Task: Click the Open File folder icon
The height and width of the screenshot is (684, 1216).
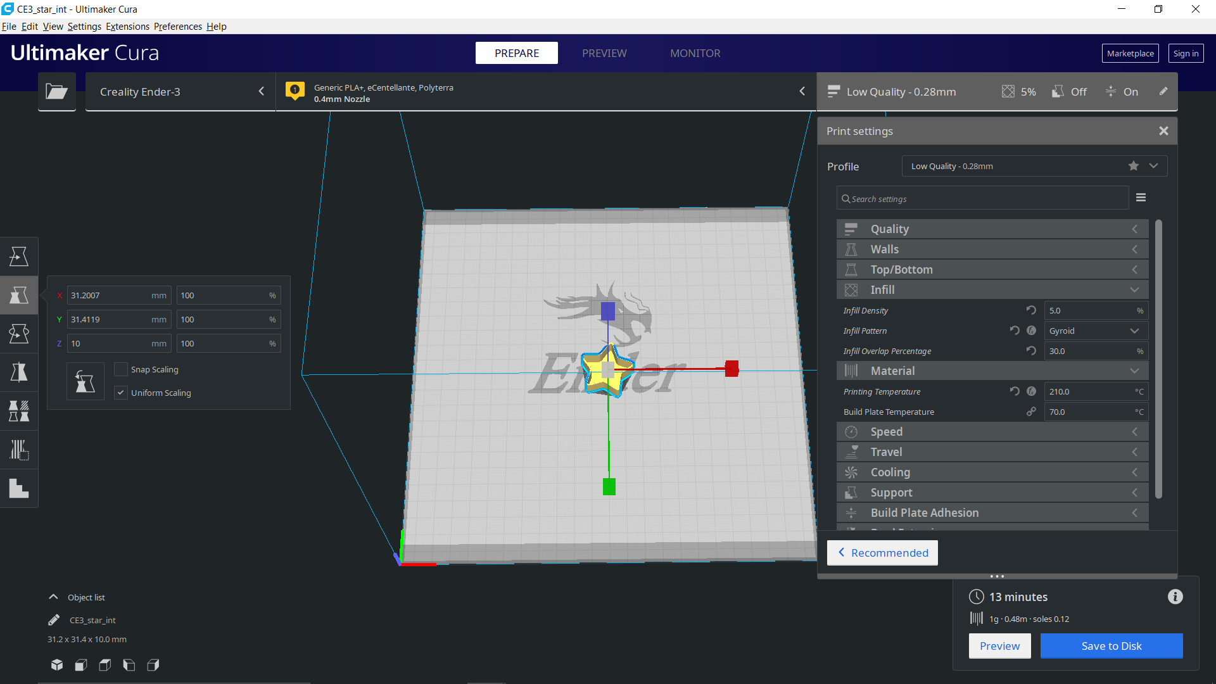Action: [x=56, y=92]
